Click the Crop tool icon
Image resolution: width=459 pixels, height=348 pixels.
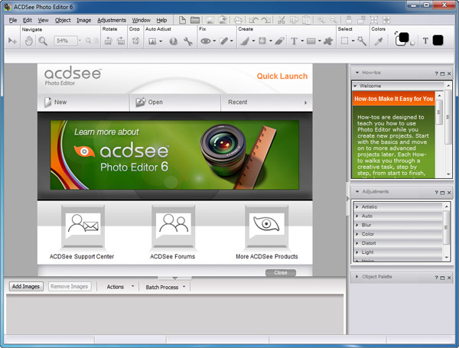pyautogui.click(x=135, y=41)
